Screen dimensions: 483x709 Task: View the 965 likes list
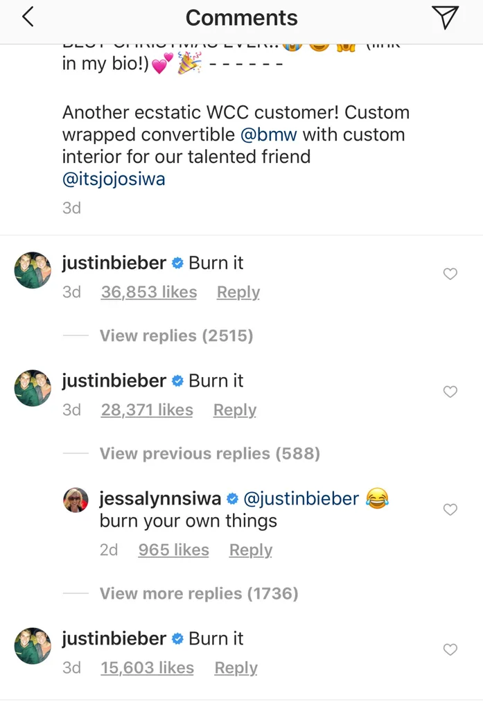coord(174,550)
